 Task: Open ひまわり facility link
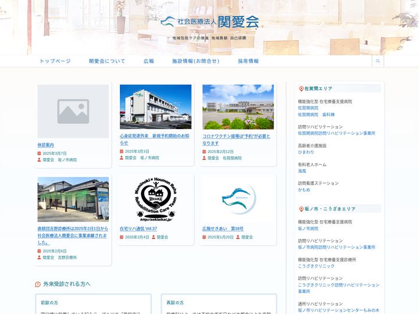[x=306, y=152]
